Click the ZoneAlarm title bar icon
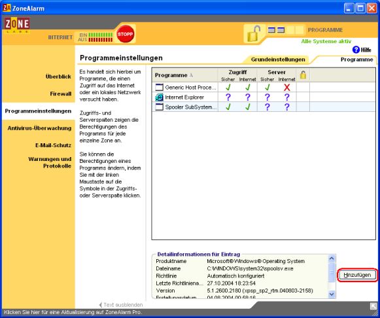 coord(7,8)
